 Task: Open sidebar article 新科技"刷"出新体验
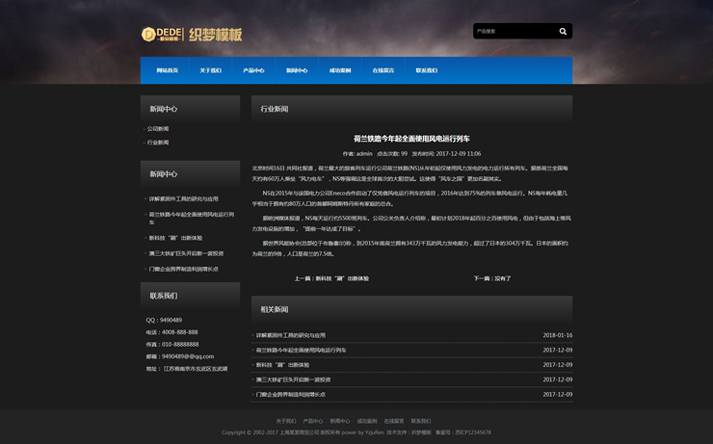coord(175,238)
